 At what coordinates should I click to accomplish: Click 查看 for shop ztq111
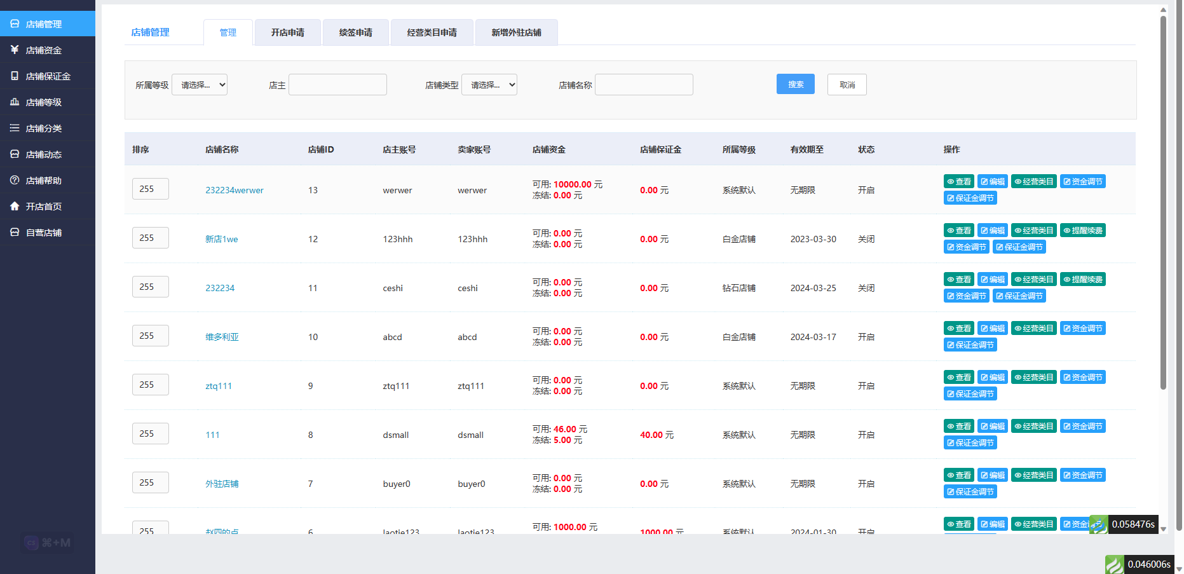coord(959,378)
